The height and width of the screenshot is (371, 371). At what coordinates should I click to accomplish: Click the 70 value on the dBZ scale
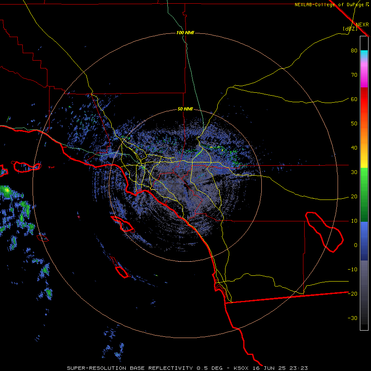354,75
